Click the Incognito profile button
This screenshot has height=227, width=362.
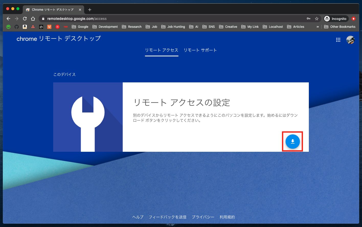[x=336, y=19]
